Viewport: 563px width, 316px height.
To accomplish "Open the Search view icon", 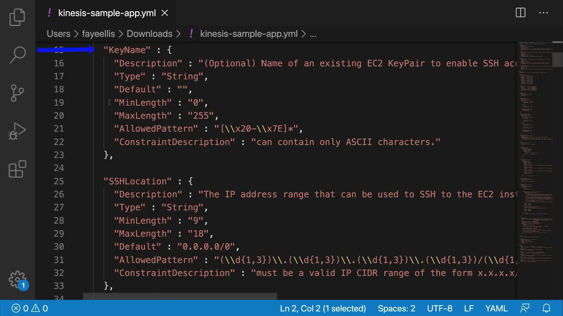I will (x=17, y=55).
